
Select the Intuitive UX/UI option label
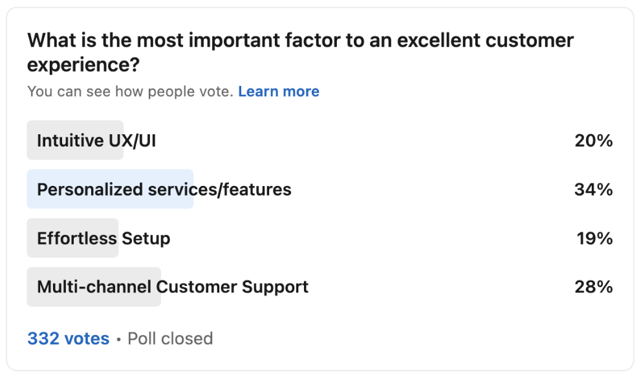coord(96,141)
